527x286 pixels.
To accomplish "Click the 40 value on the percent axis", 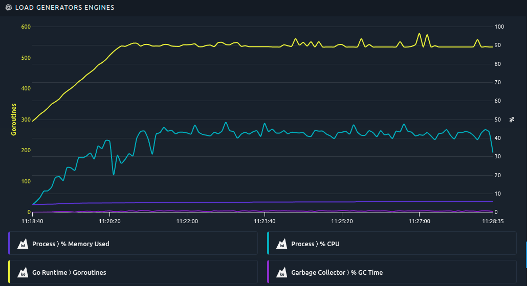I will [497, 138].
